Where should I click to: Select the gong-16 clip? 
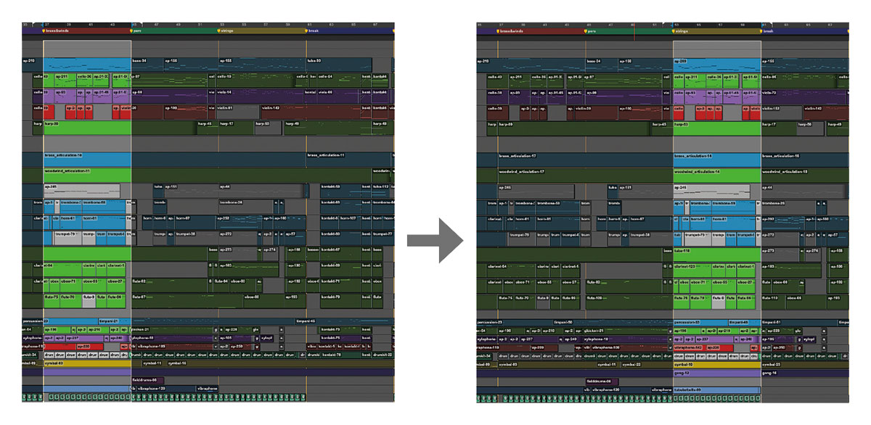[x=804, y=373]
